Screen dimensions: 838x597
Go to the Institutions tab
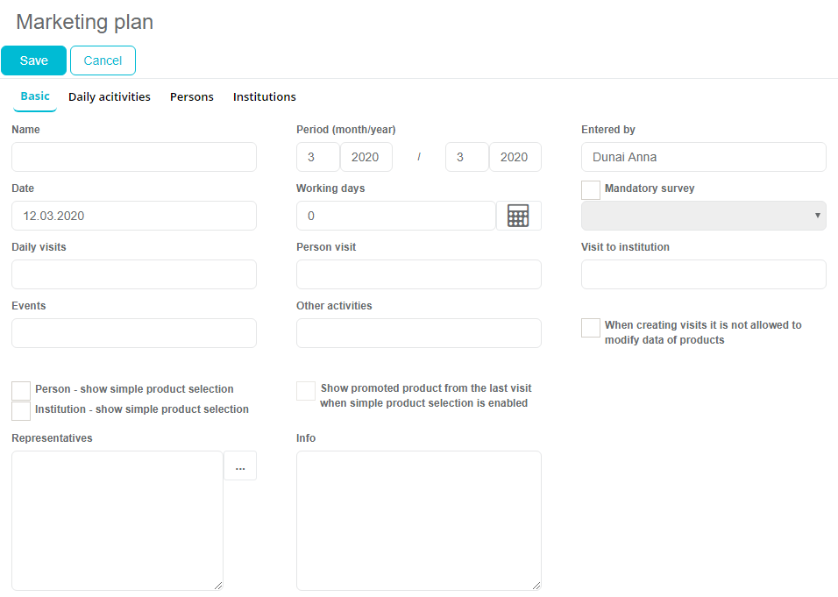(x=265, y=97)
